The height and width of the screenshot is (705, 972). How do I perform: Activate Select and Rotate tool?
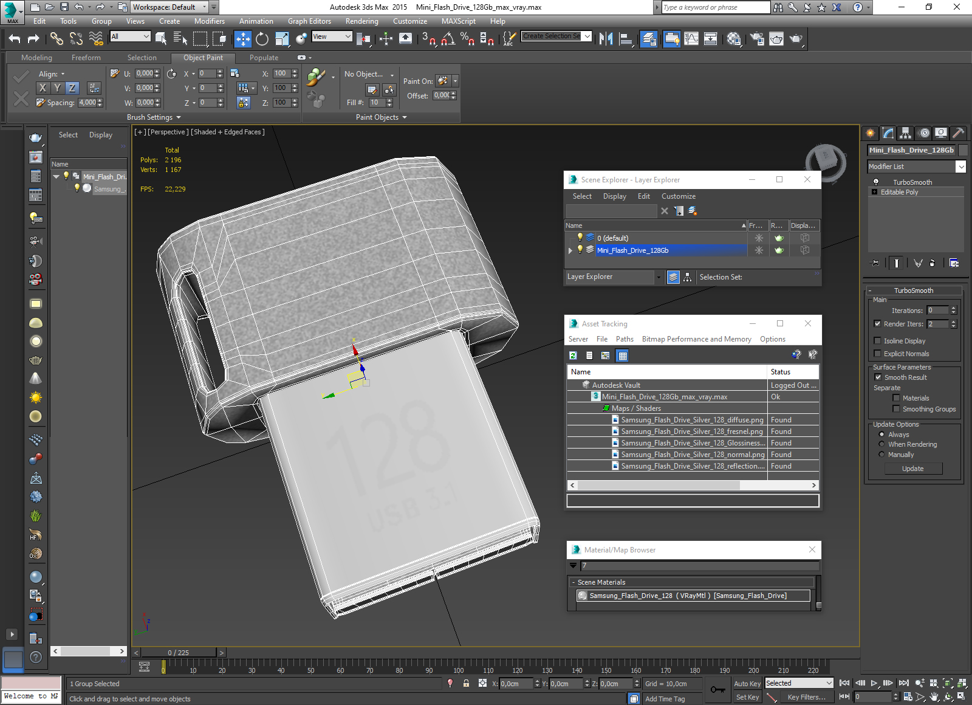262,39
